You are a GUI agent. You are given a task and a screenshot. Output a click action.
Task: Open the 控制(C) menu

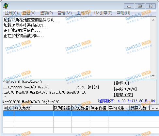11,13
